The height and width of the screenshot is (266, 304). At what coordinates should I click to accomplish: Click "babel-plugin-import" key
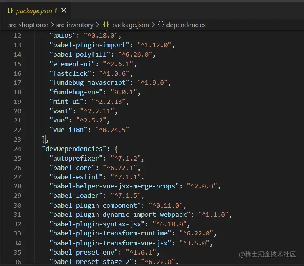coord(90,45)
